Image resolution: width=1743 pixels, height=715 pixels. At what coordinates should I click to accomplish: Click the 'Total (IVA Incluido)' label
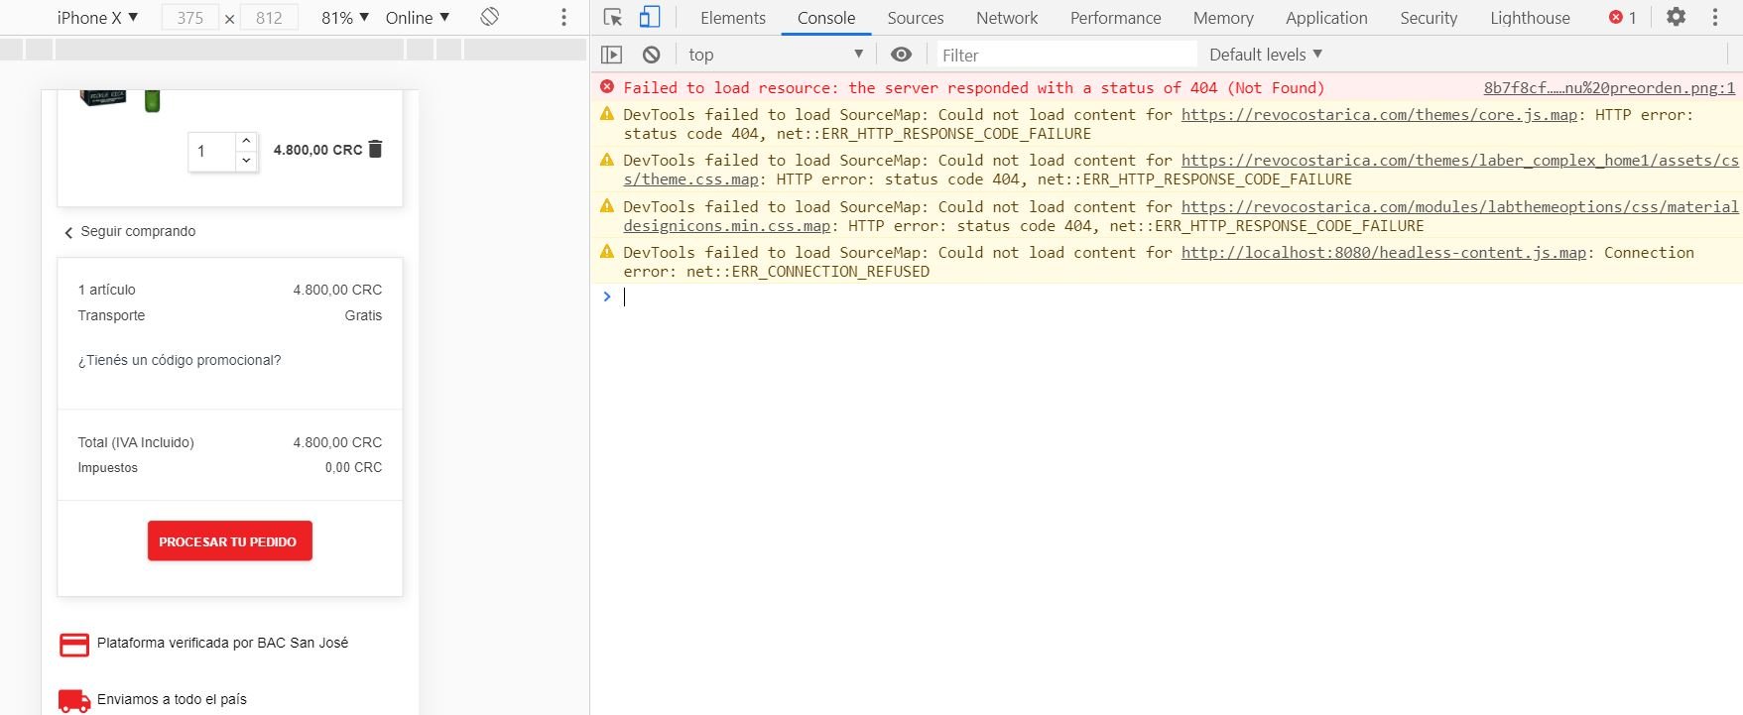(136, 442)
